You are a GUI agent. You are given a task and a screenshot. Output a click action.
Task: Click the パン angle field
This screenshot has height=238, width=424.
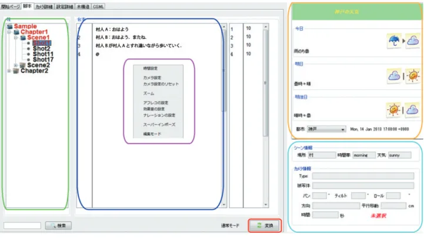319,196
